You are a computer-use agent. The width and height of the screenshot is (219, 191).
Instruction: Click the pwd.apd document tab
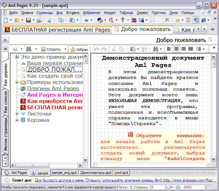[121, 173]
